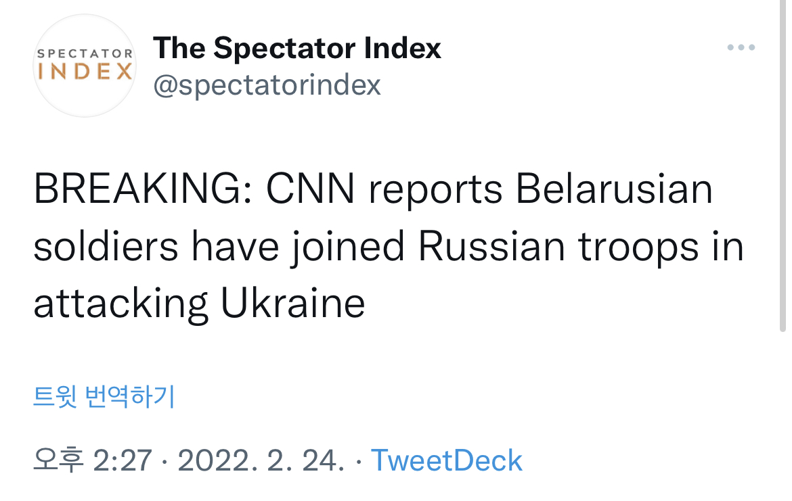
Task: Click the word CNN in the tweet
Action: 311,191
